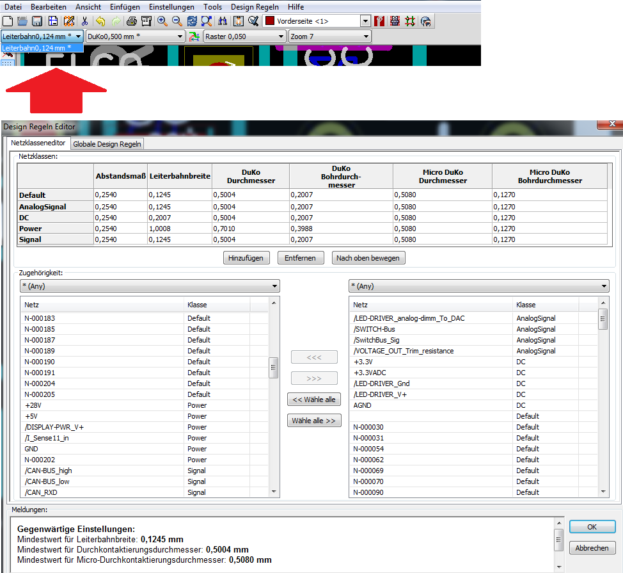
Task: Click << Wähle alle button
Action: click(x=314, y=399)
